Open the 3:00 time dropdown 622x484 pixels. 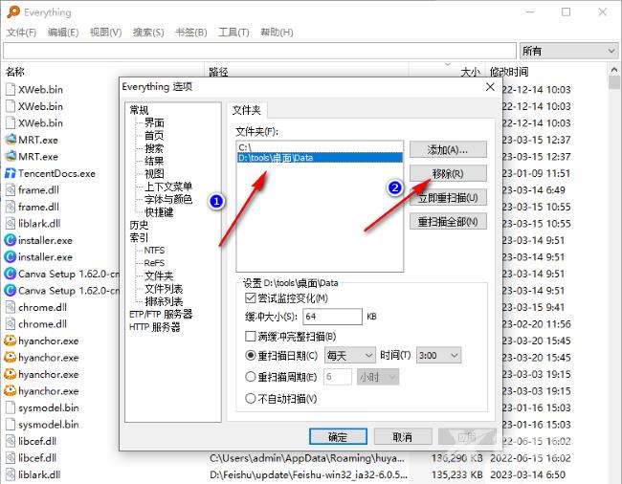click(x=438, y=355)
